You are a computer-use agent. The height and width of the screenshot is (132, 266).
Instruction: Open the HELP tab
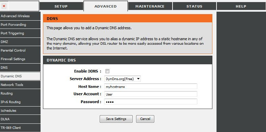(x=241, y=6)
